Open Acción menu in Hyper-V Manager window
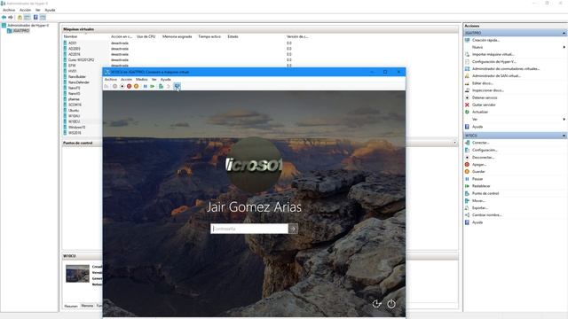This screenshot has width=568, height=319. click(25, 10)
